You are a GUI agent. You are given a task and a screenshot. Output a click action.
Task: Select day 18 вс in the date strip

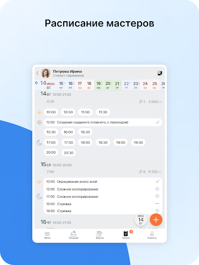[89, 85]
